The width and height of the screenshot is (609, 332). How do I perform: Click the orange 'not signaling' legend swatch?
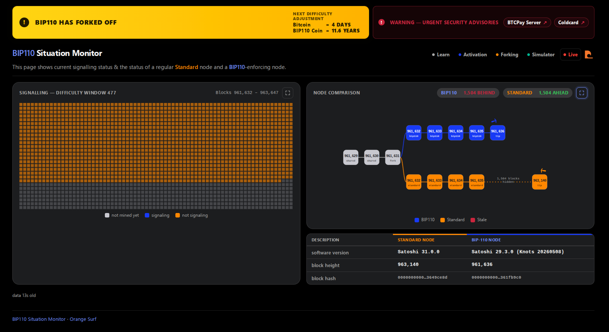[178, 215]
